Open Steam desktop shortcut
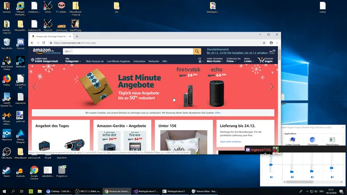Screen dimensions: 347x195 coord(7,172)
